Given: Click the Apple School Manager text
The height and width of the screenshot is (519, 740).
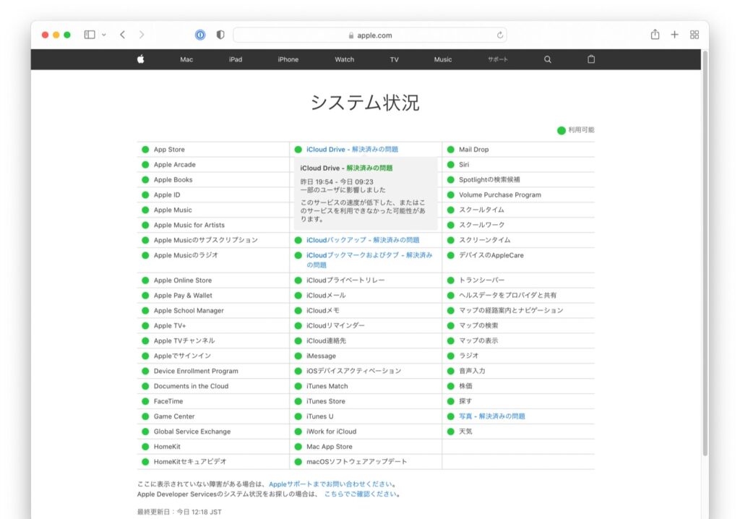Looking at the screenshot, I should [x=189, y=310].
